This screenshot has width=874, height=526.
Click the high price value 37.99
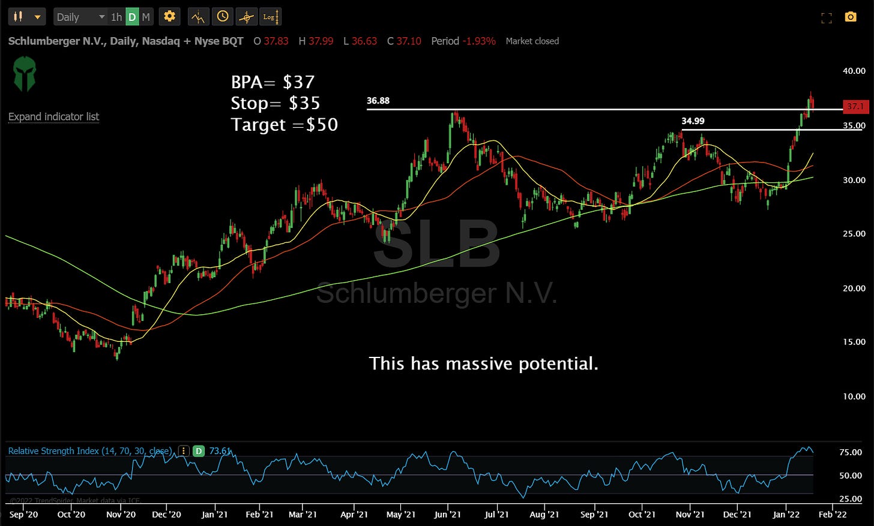pos(321,41)
